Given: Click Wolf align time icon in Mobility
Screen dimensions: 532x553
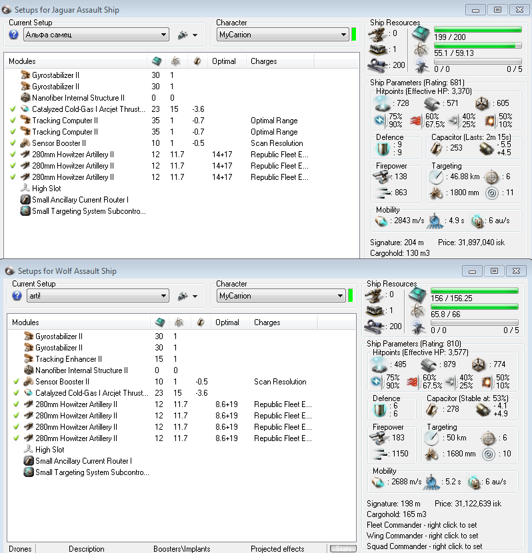Looking at the screenshot, I should 431,482.
